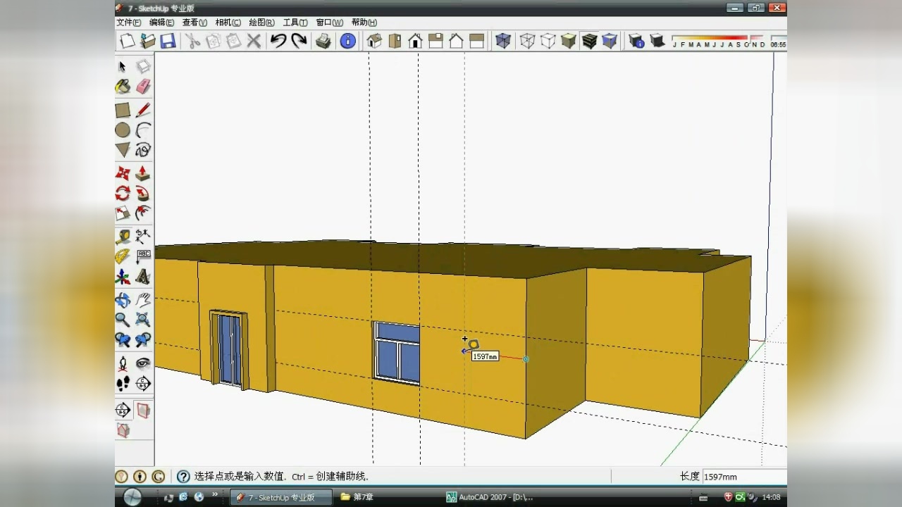The height and width of the screenshot is (507, 902).
Task: Click the Paste clipboard icon
Action: (233, 41)
